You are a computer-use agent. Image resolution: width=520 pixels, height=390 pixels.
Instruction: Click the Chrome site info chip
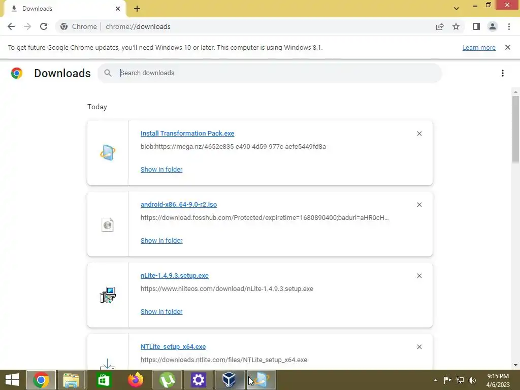pyautogui.click(x=79, y=26)
